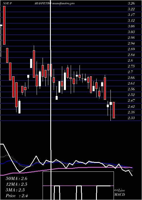Click the 2.47 price axis label
Viewport: 142px width, 200px height.
pos(131,101)
